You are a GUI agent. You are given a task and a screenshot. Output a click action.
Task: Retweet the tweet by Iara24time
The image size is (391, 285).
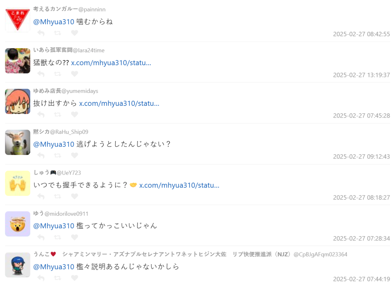pos(58,74)
